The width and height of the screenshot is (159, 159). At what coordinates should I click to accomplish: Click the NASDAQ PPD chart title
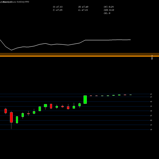[23, 2]
